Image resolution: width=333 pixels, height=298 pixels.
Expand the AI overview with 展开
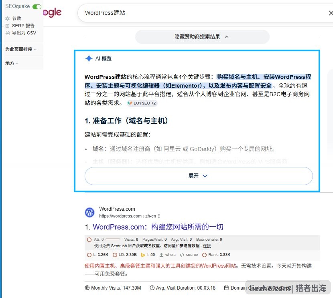[x=199, y=176]
